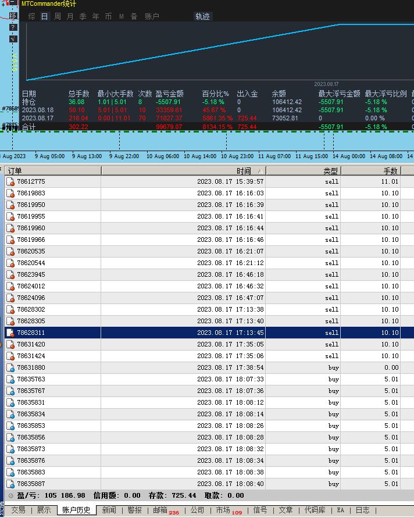Screen dimensions: 414x518
Task: Select the 币 currency statistics tab
Action: pos(108,16)
